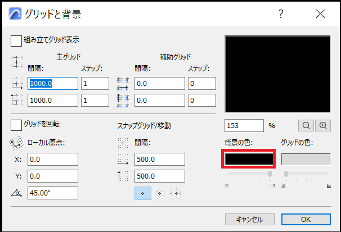
Task: Zoom in preview with plus magnifier
Action: coord(323,125)
